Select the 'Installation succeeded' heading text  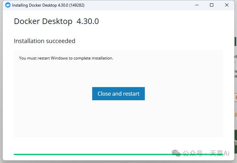[44, 41]
